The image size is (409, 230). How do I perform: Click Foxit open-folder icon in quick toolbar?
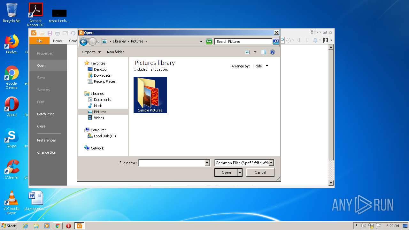(x=42, y=33)
